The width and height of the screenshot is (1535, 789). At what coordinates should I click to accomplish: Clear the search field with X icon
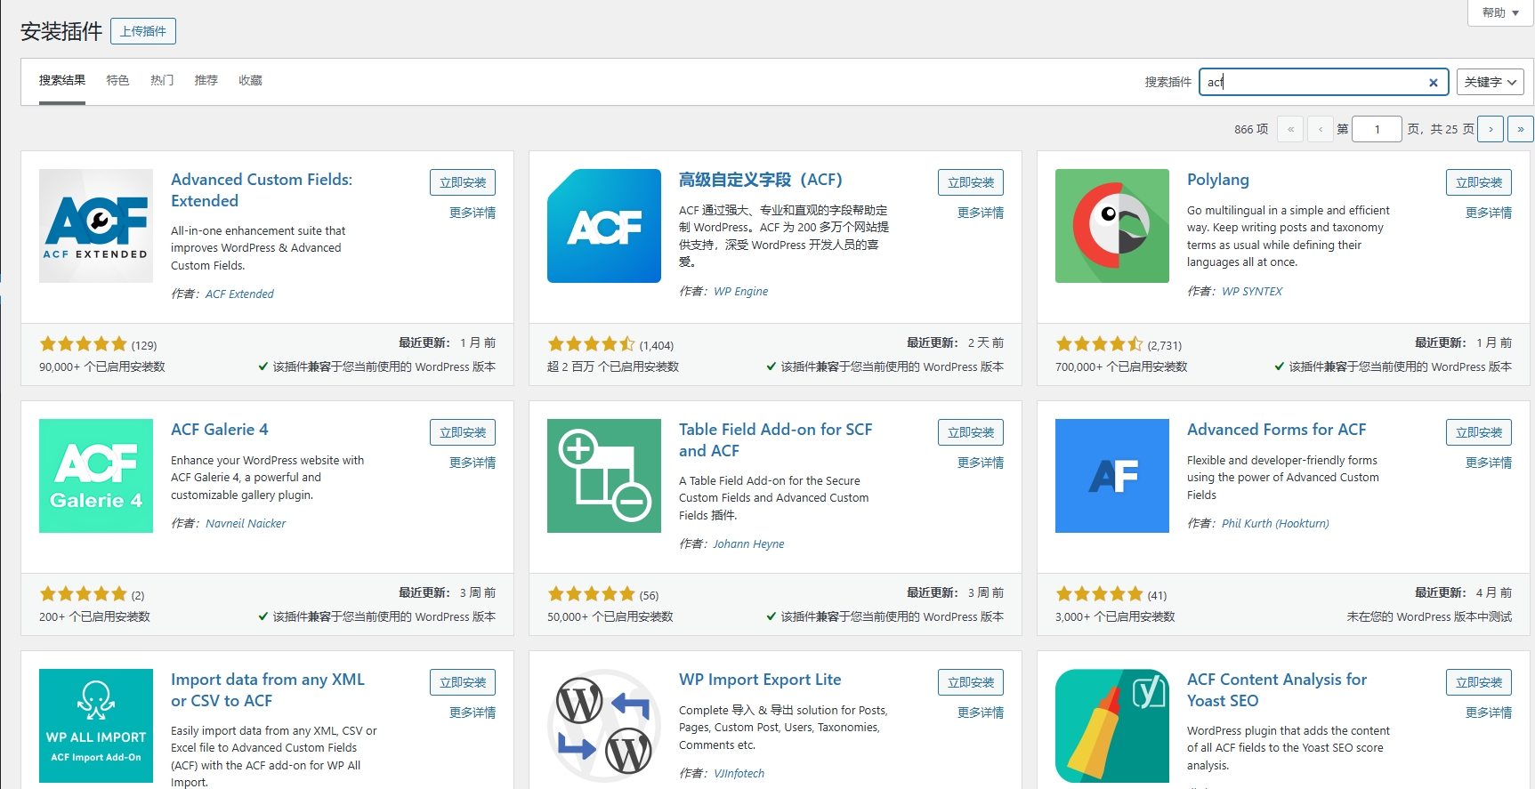click(1433, 83)
